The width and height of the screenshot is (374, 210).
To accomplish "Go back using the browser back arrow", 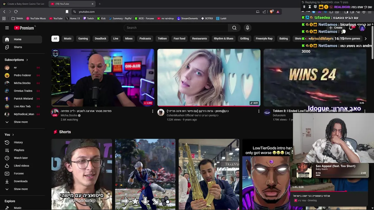I will [4, 12].
